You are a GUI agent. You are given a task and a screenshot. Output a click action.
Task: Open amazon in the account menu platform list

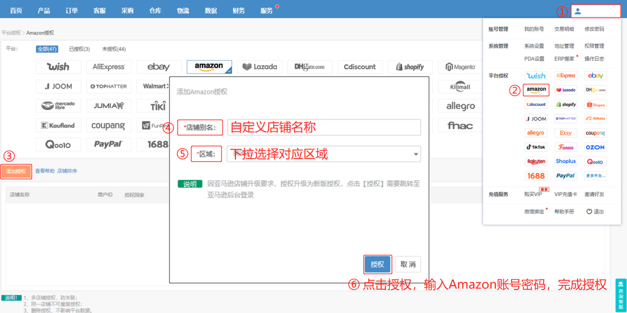536,90
